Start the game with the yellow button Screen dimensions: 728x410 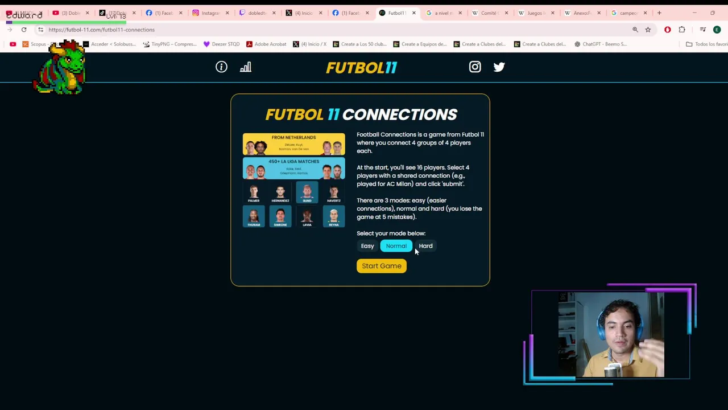[x=382, y=266]
